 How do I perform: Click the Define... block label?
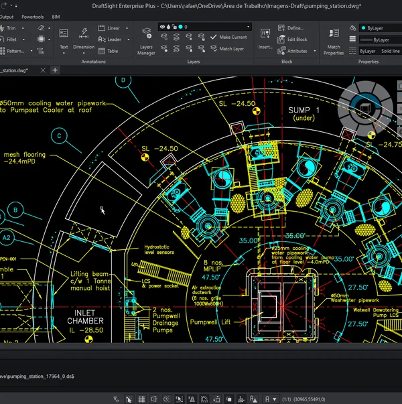[295, 28]
